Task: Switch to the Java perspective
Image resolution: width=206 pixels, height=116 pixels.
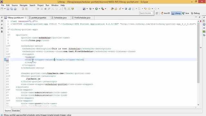Action: (186, 13)
